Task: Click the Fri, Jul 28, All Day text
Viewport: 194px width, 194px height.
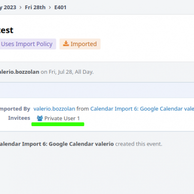Action: pyautogui.click(x=71, y=72)
